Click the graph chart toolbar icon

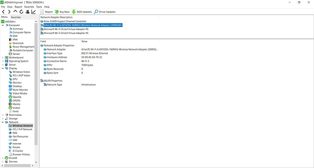[34, 12]
